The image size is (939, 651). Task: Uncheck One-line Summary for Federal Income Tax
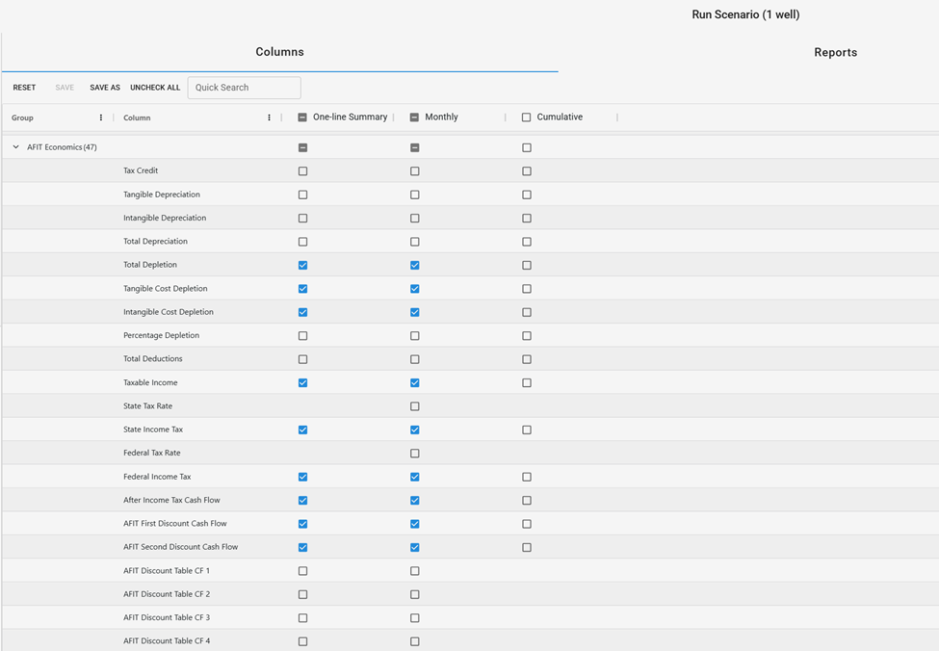(302, 477)
